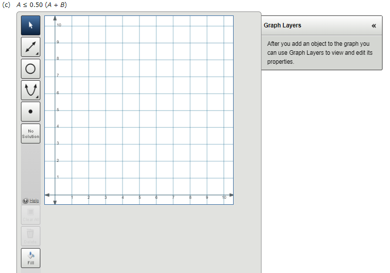Click the 6 label on vertical axis
This screenshot has height=273, width=390.
click(x=58, y=93)
